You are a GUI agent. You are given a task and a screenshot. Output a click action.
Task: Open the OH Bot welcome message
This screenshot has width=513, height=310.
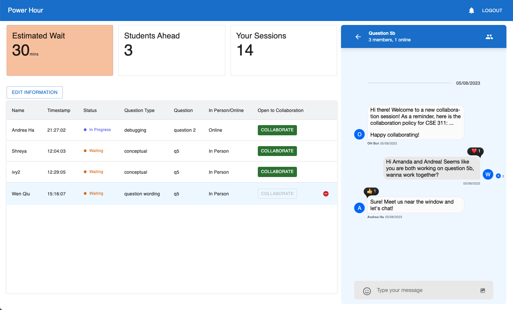(x=415, y=122)
